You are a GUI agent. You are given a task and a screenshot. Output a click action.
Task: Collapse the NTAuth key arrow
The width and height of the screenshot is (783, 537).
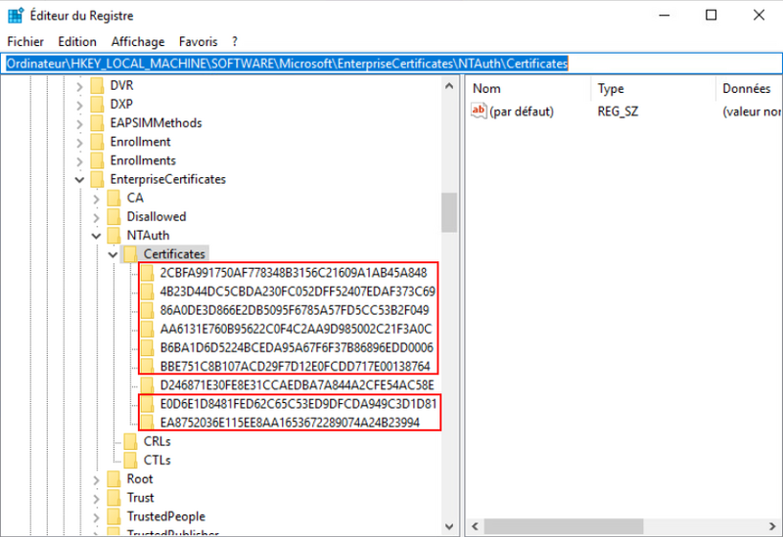tap(96, 236)
